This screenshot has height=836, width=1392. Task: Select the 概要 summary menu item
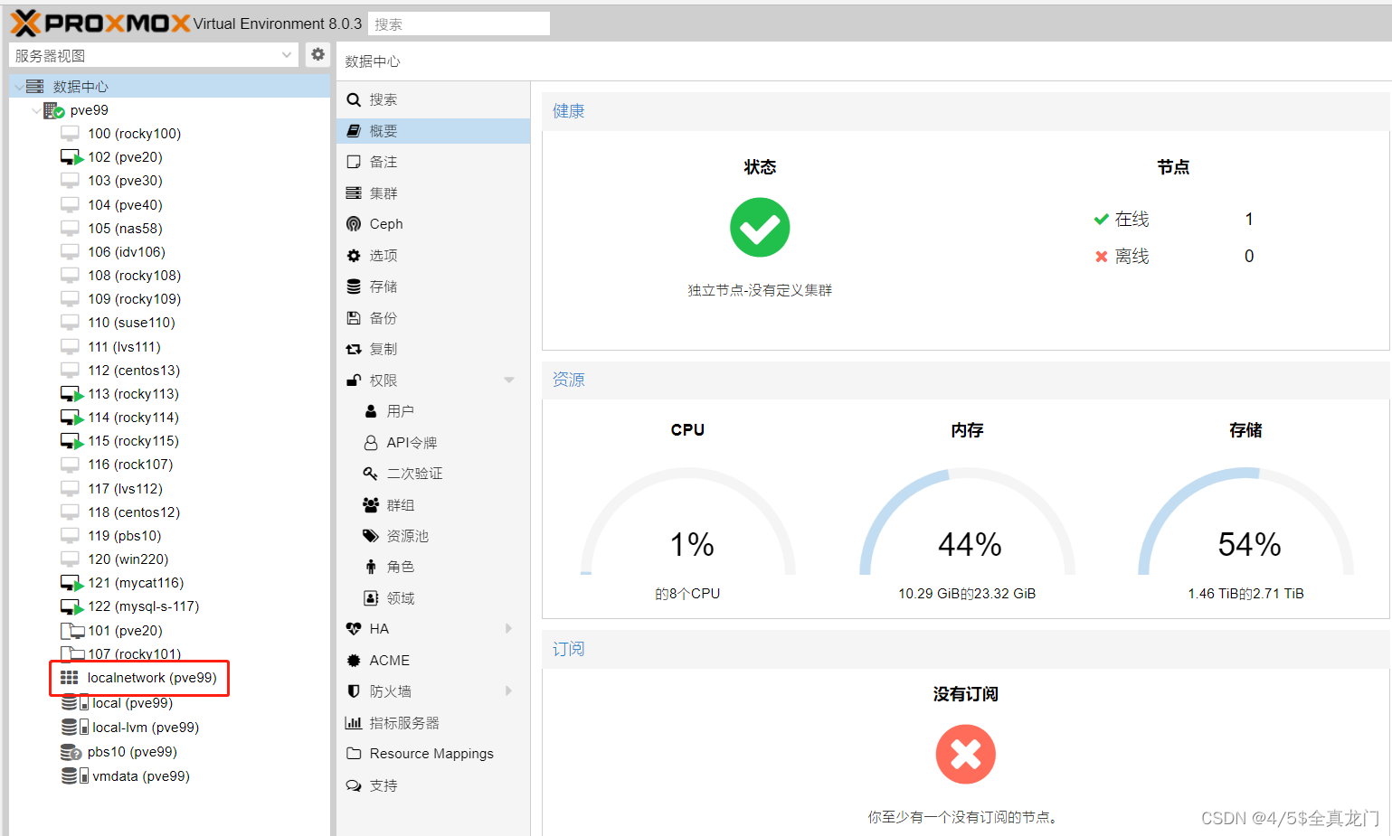pos(433,131)
